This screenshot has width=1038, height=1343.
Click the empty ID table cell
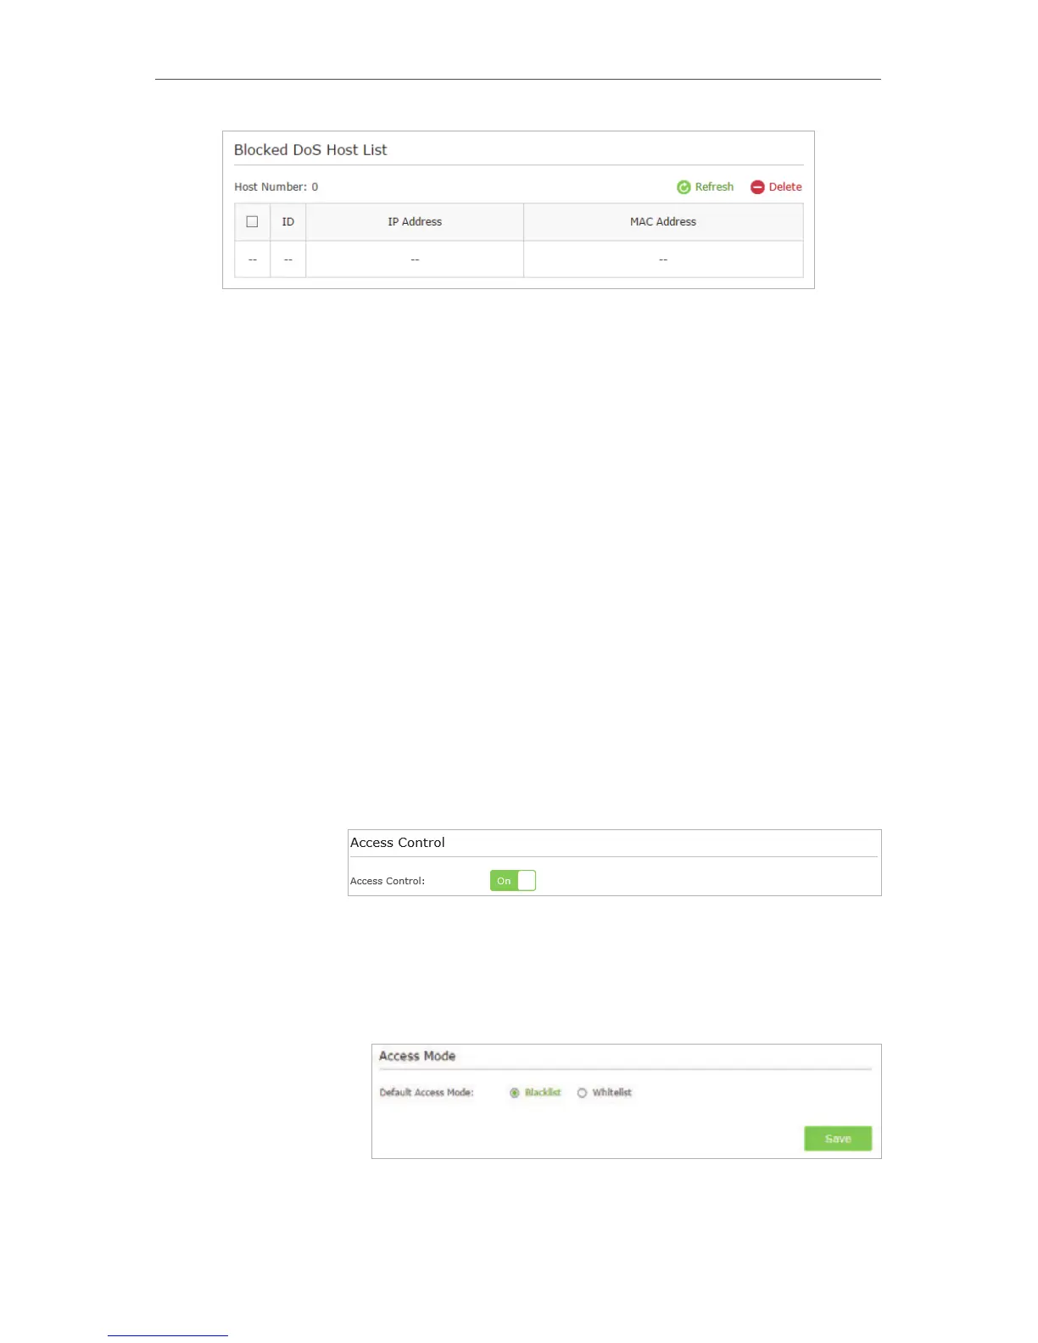(288, 259)
